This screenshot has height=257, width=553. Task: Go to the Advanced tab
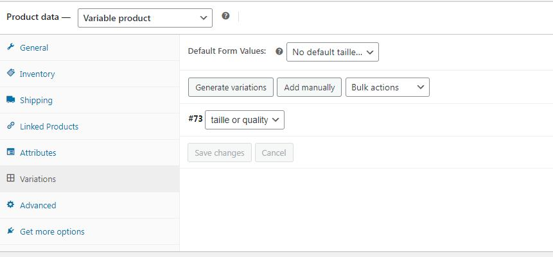tap(38, 206)
